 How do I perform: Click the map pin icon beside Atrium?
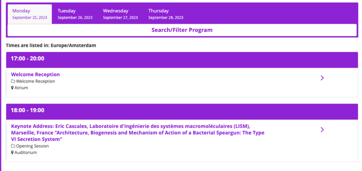12,88
